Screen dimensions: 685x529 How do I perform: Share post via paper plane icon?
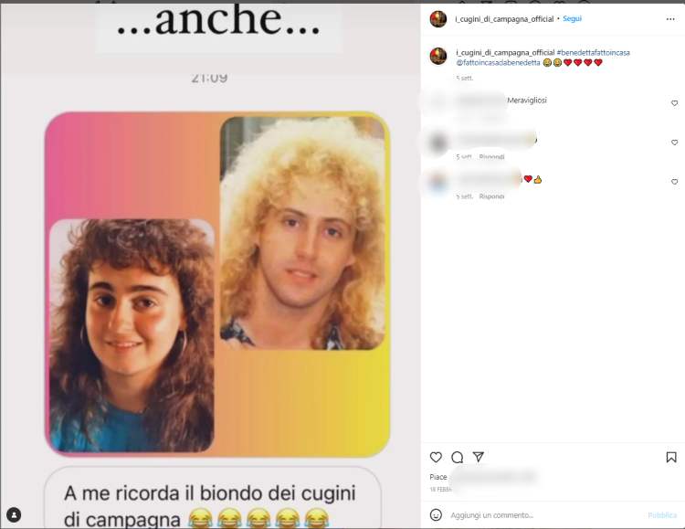click(479, 457)
